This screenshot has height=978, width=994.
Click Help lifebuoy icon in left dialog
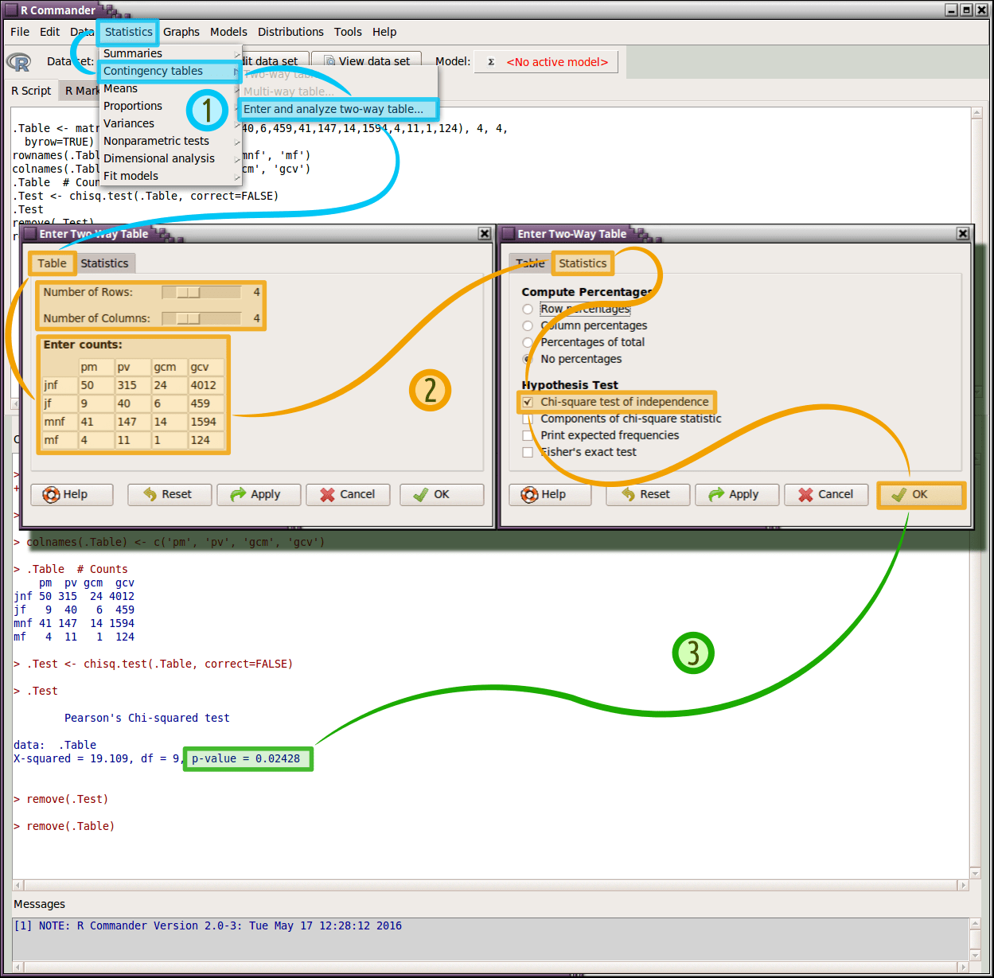51,494
